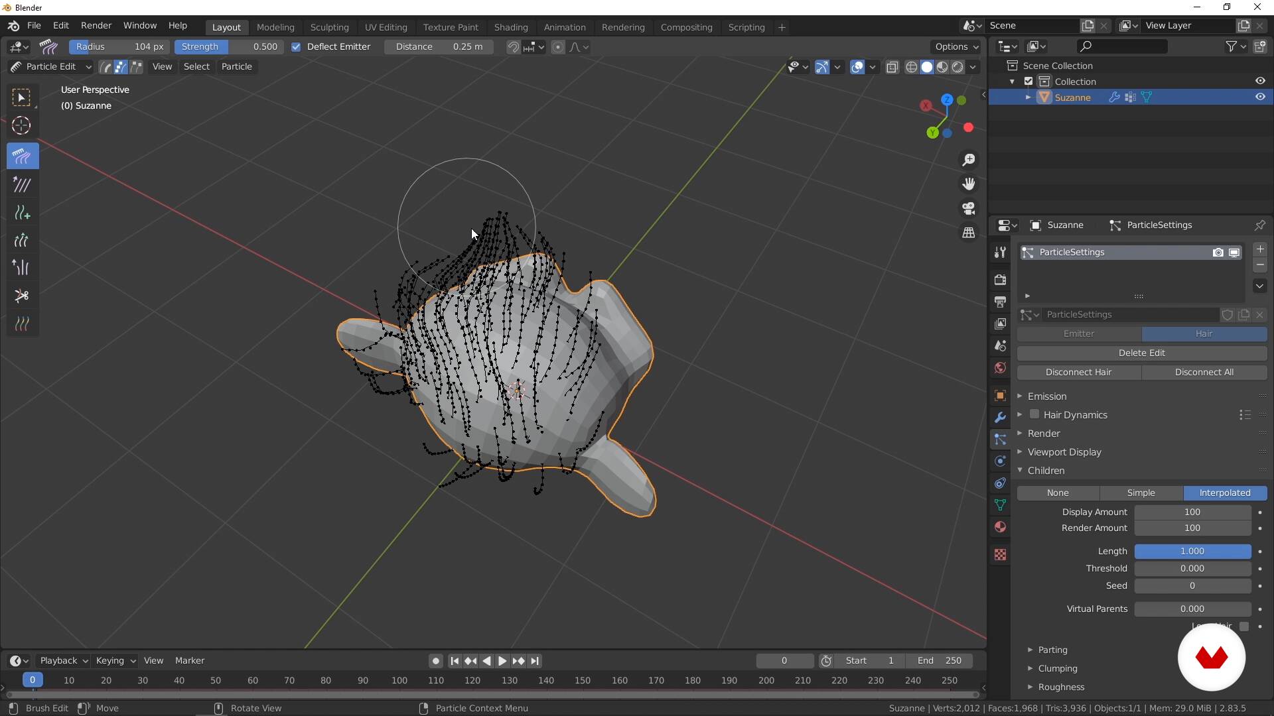Switch to Shading workspace tab

[x=511, y=27]
